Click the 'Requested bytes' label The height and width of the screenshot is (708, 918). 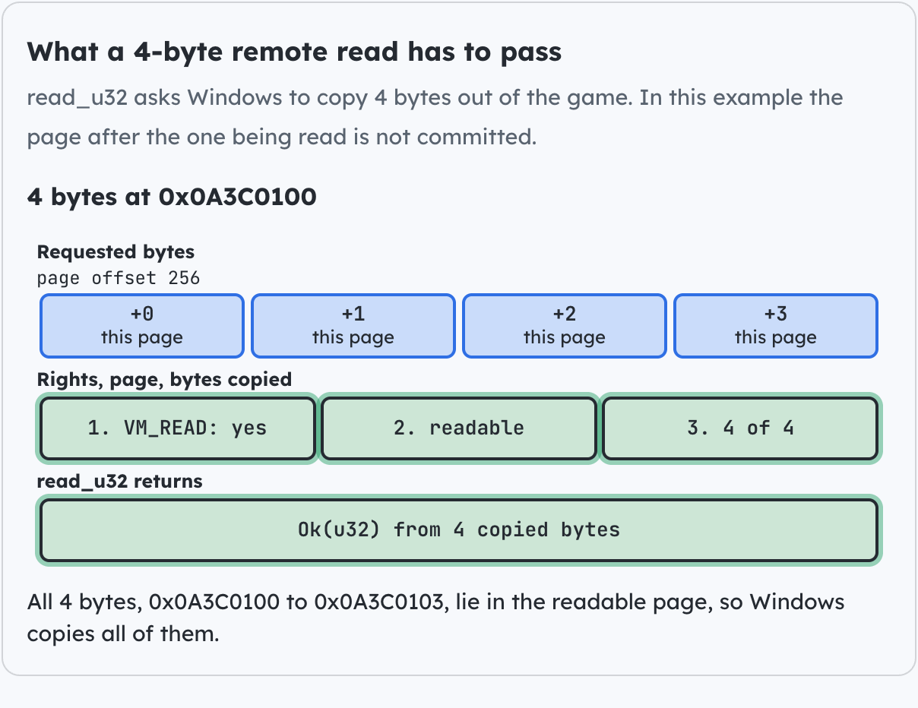coord(116,252)
